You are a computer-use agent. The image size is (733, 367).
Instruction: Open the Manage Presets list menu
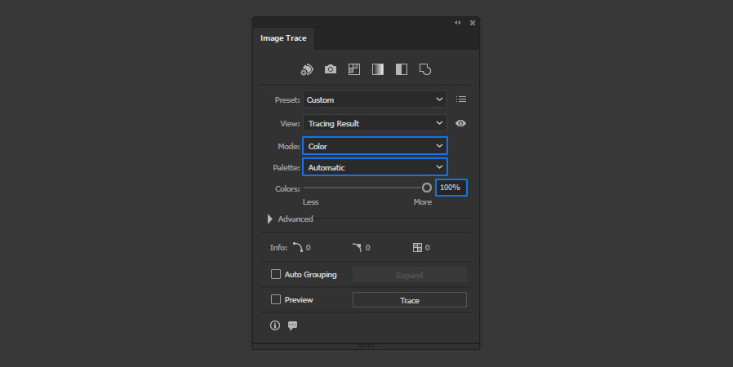coord(461,99)
